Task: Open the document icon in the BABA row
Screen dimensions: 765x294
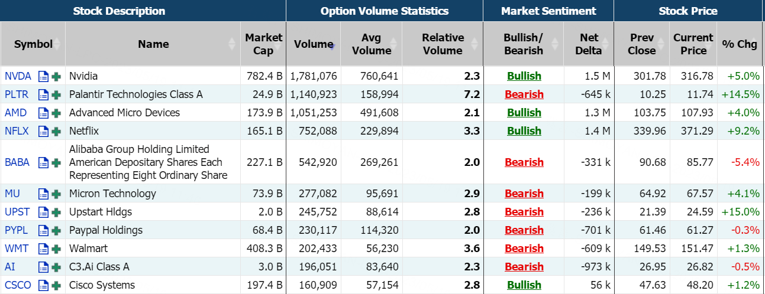Action: [x=43, y=162]
